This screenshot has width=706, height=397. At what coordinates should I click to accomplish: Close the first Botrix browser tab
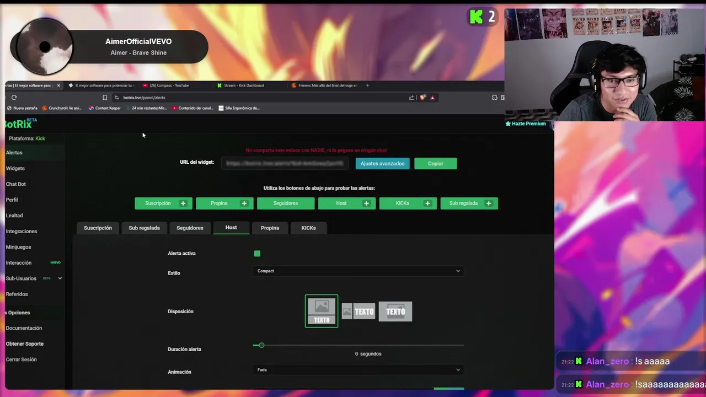pos(58,85)
